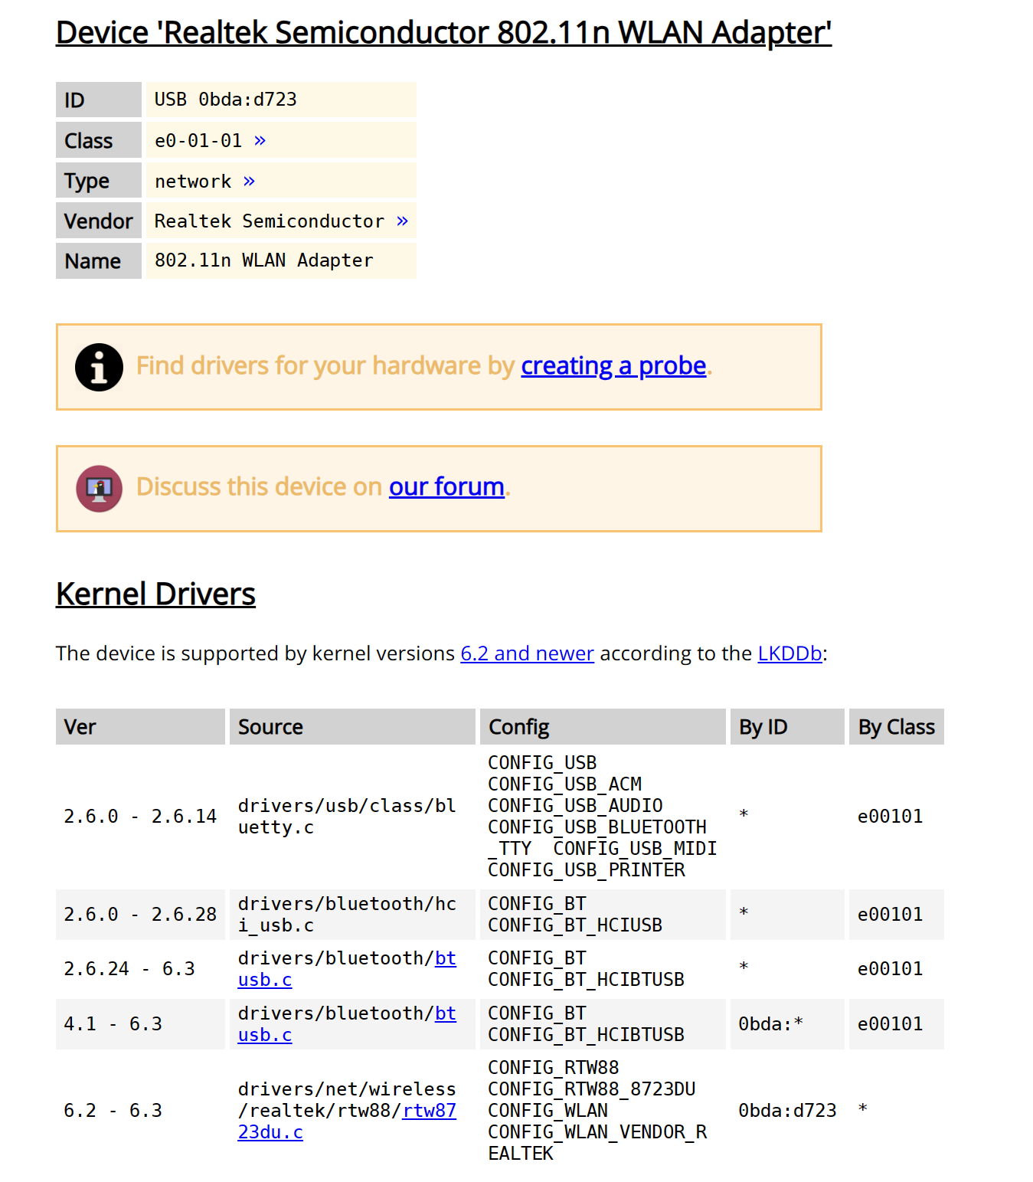Select the '802.11n WLAN Adapter' name value
This screenshot has width=1033, height=1182.
click(264, 260)
